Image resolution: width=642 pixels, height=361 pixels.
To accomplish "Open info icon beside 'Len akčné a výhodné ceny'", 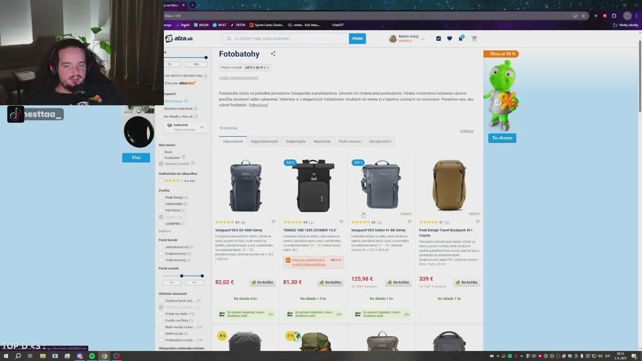I will (206, 76).
